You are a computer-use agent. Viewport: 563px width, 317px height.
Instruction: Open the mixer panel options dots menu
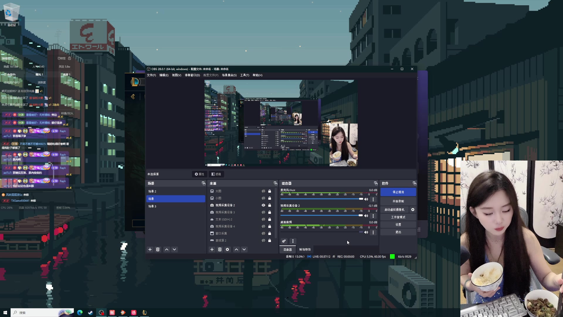click(293, 241)
